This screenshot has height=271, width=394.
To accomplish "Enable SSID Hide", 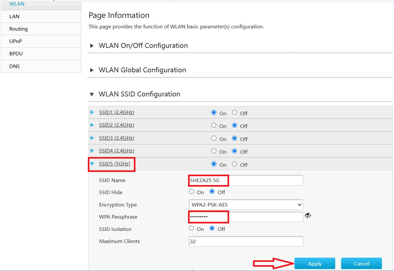I will 192,191.
